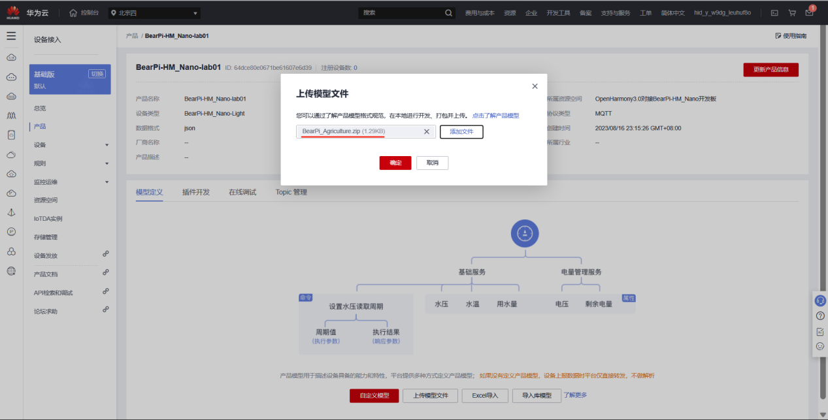Image resolution: width=828 pixels, height=420 pixels.
Task: Click the 添加文件 button
Action: (x=461, y=131)
